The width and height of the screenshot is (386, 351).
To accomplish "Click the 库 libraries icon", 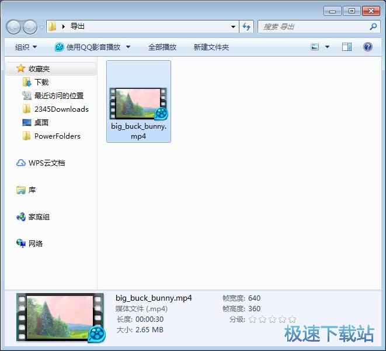I will click(21, 190).
